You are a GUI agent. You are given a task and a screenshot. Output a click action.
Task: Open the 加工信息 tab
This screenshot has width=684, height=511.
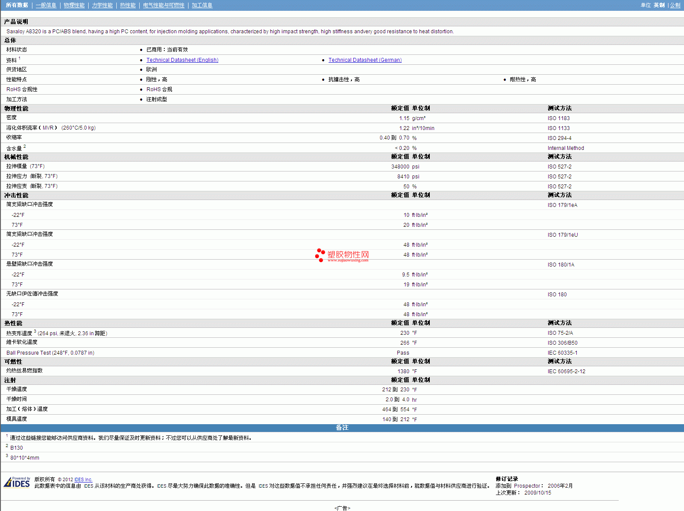[202, 5]
